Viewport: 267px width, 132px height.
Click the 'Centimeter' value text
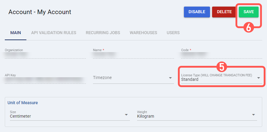20,116
